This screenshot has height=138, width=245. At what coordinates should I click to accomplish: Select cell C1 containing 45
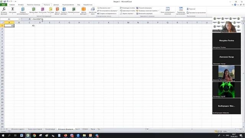[x=29, y=26]
